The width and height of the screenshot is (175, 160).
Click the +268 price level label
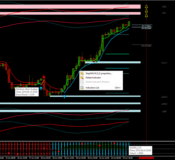164,112
